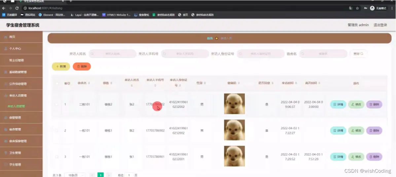Open the Layui bookmark in bookmarks bar

tap(84, 15)
